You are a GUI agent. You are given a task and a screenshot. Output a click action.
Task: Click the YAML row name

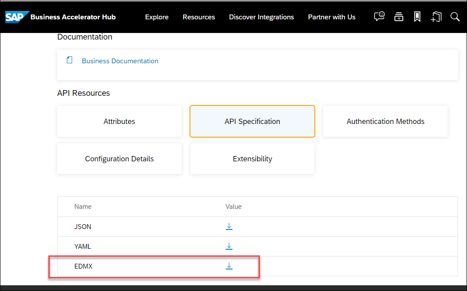click(83, 246)
